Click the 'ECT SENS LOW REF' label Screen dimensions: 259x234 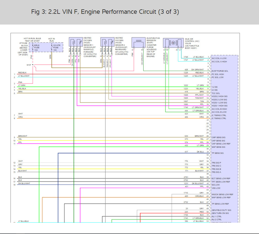click(221, 179)
